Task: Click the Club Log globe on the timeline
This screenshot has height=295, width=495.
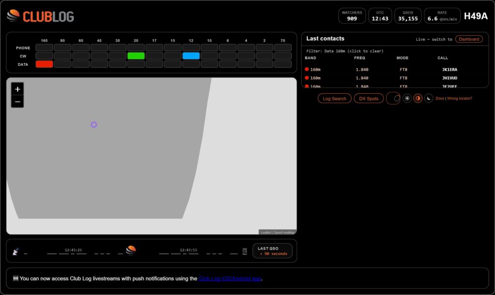Action: coord(131,250)
